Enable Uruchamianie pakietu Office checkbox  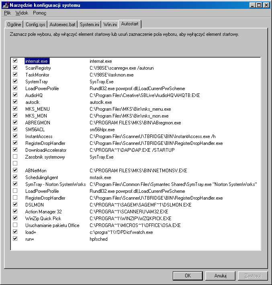(15, 225)
